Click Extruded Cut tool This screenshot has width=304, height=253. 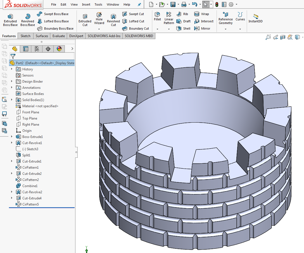point(85,20)
